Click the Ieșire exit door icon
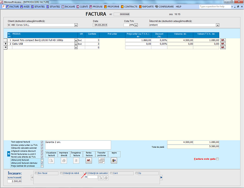The height and width of the screenshot is (188, 244). tap(114, 161)
